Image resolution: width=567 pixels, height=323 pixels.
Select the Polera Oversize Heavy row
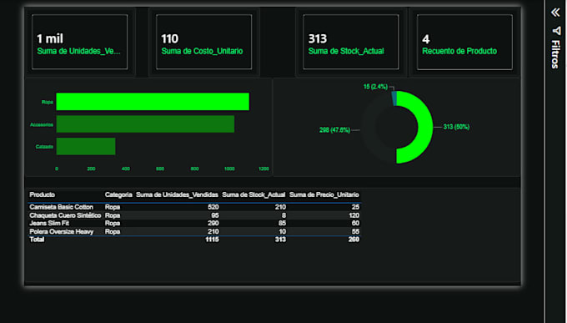194,231
